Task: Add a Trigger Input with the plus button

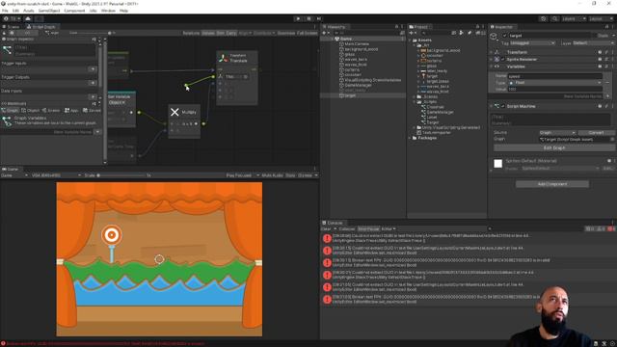Action: coord(93,69)
